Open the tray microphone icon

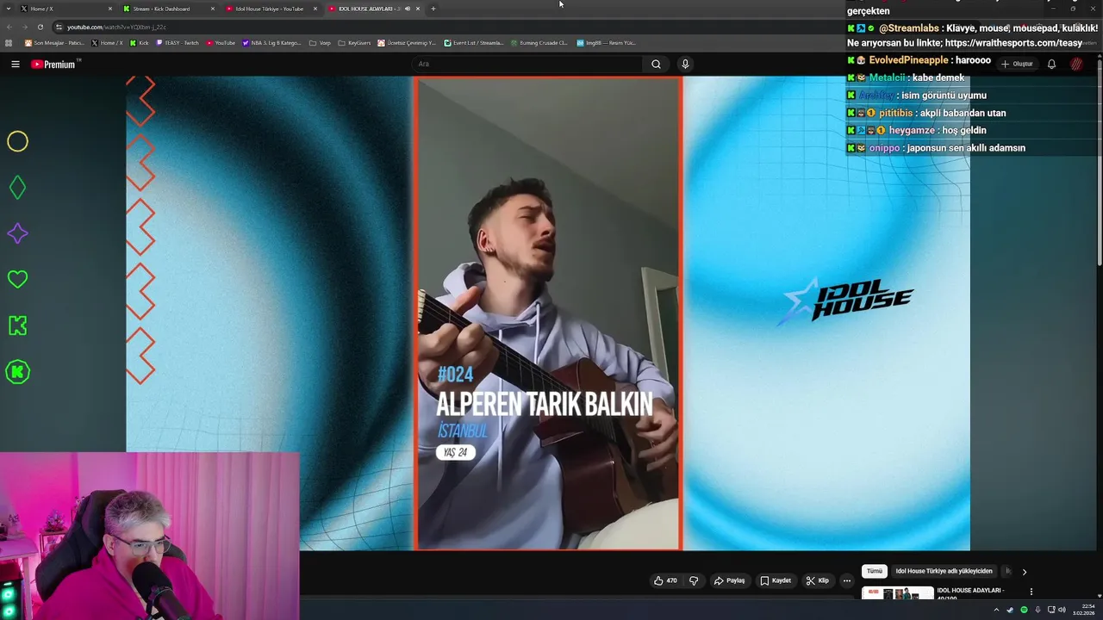[1038, 610]
